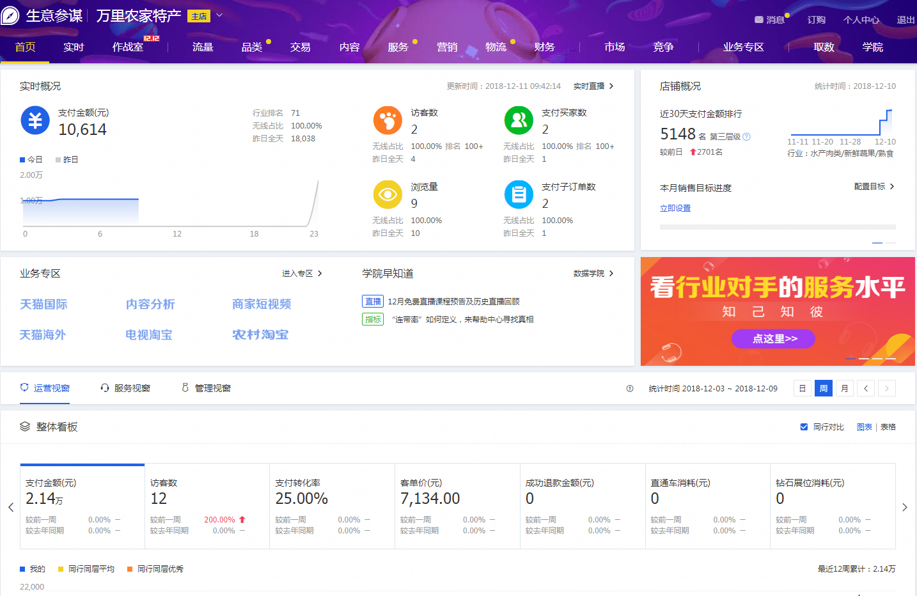The height and width of the screenshot is (596, 917).
Task: Toggle 昨日 legend series
Action: tap(67, 159)
